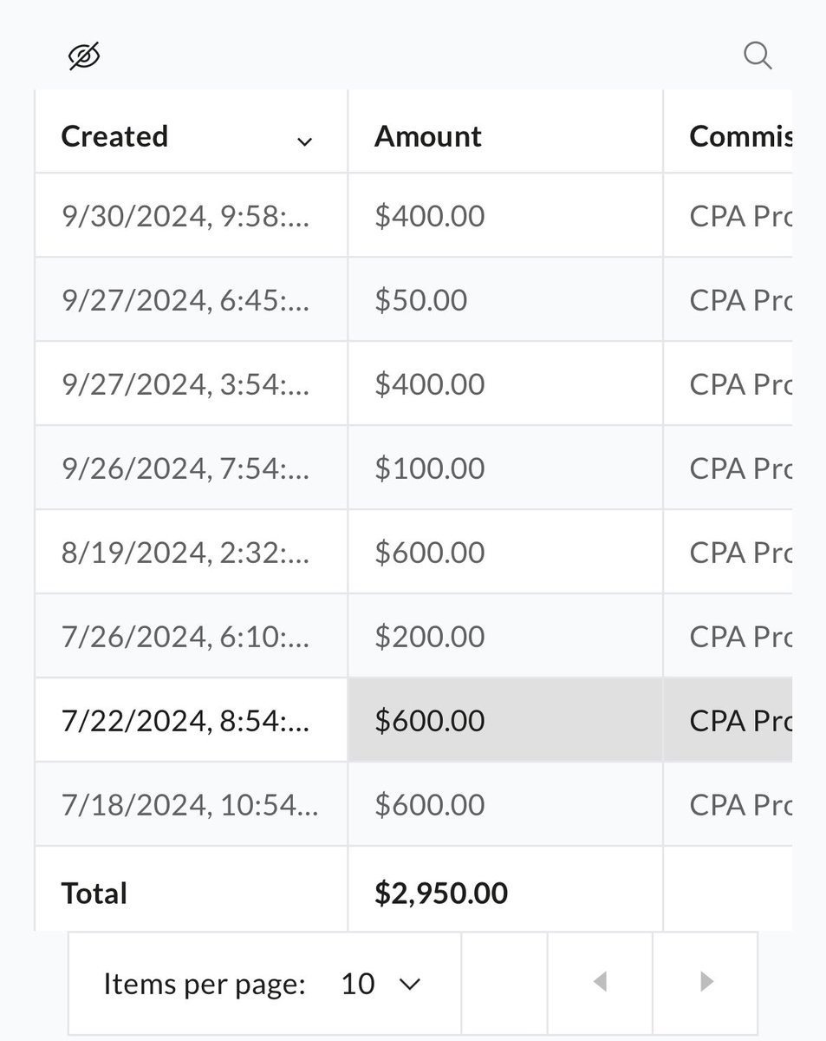Expand the Items per page dropdown
826x1041 pixels.
click(380, 983)
